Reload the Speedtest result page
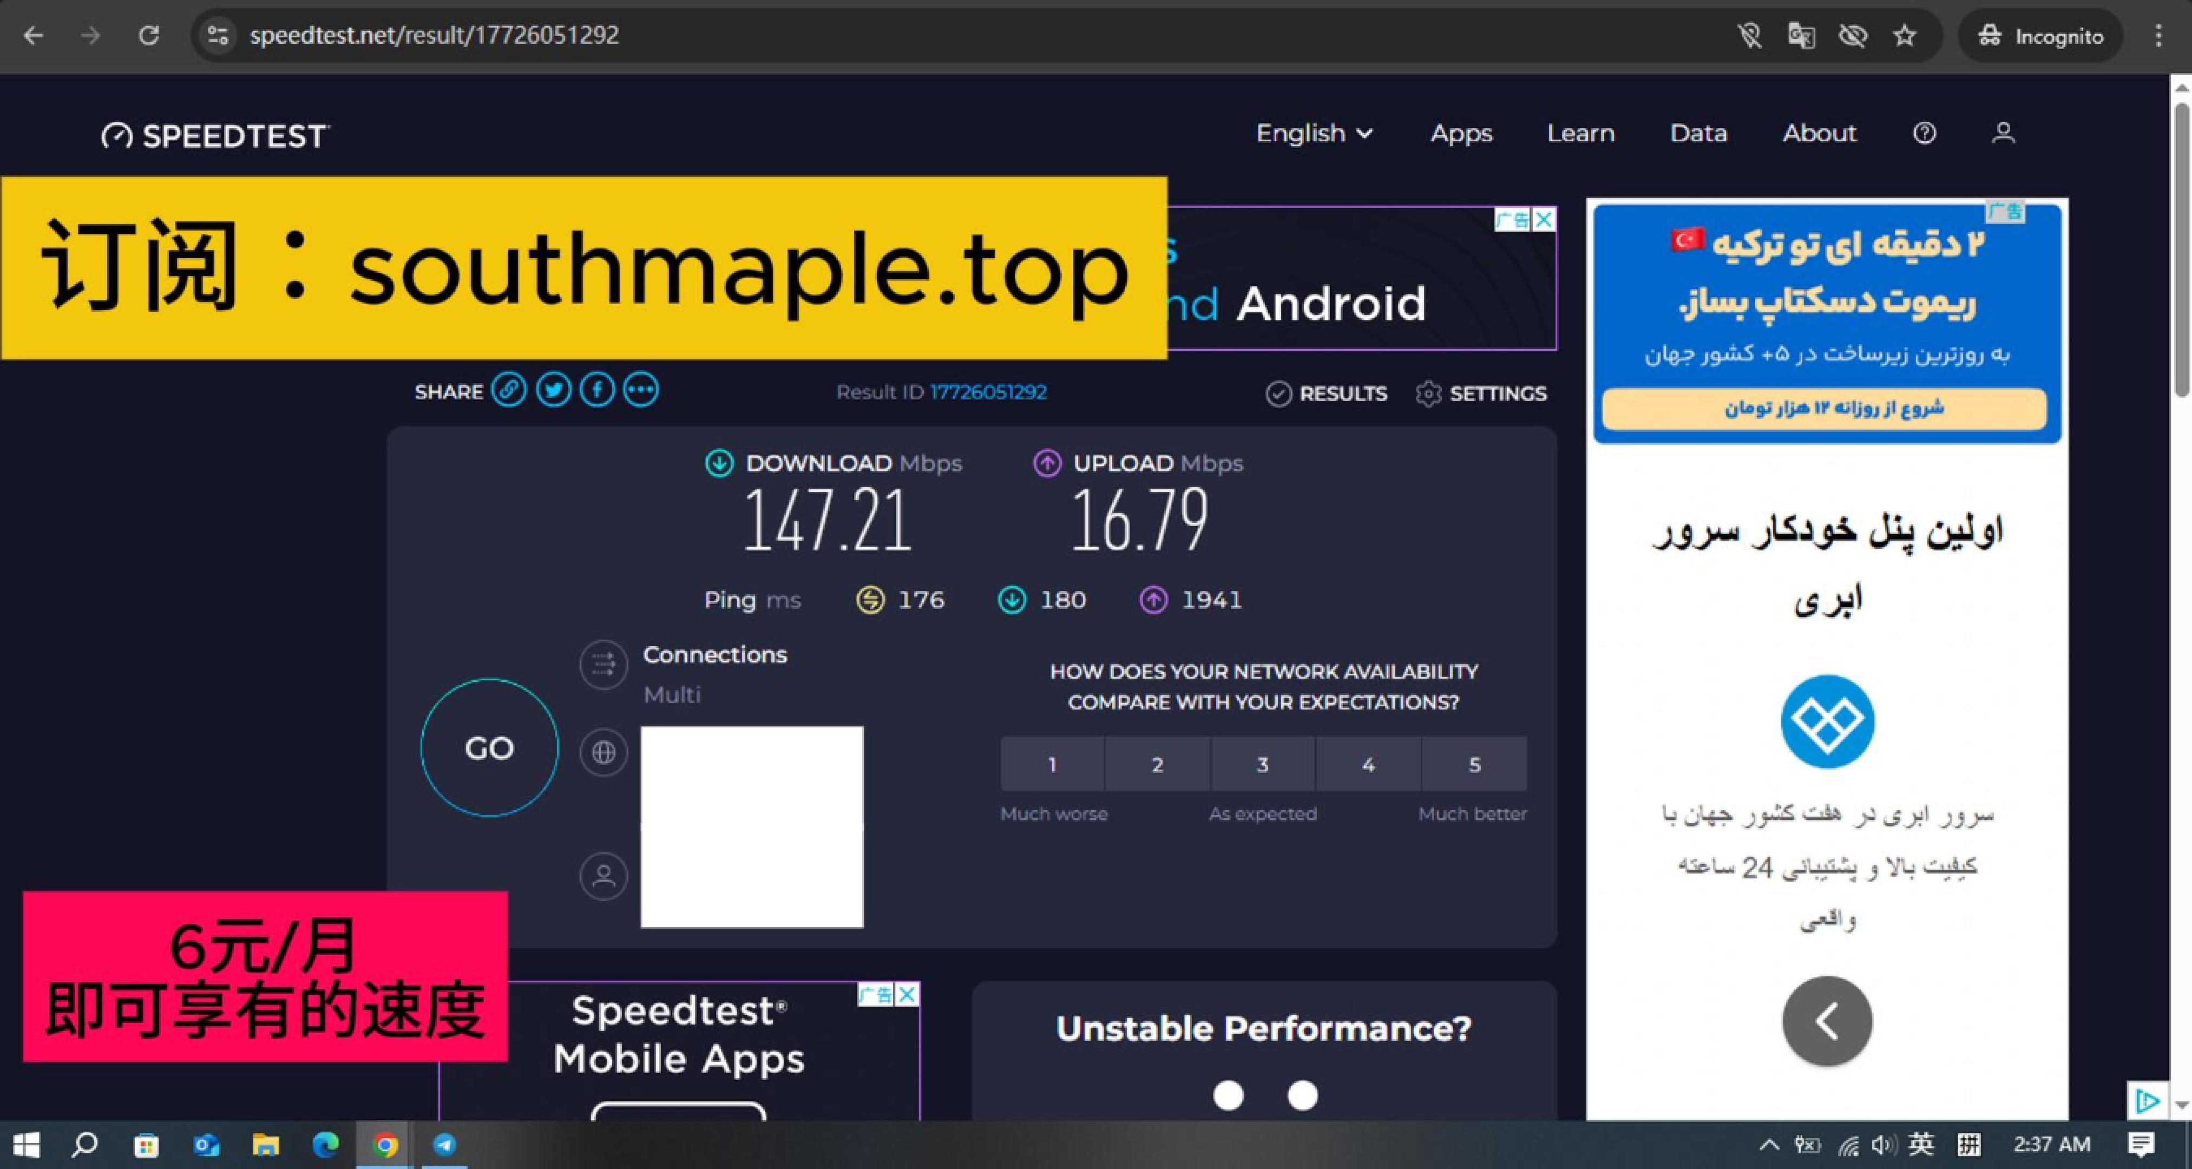The image size is (2192, 1169). (x=149, y=36)
